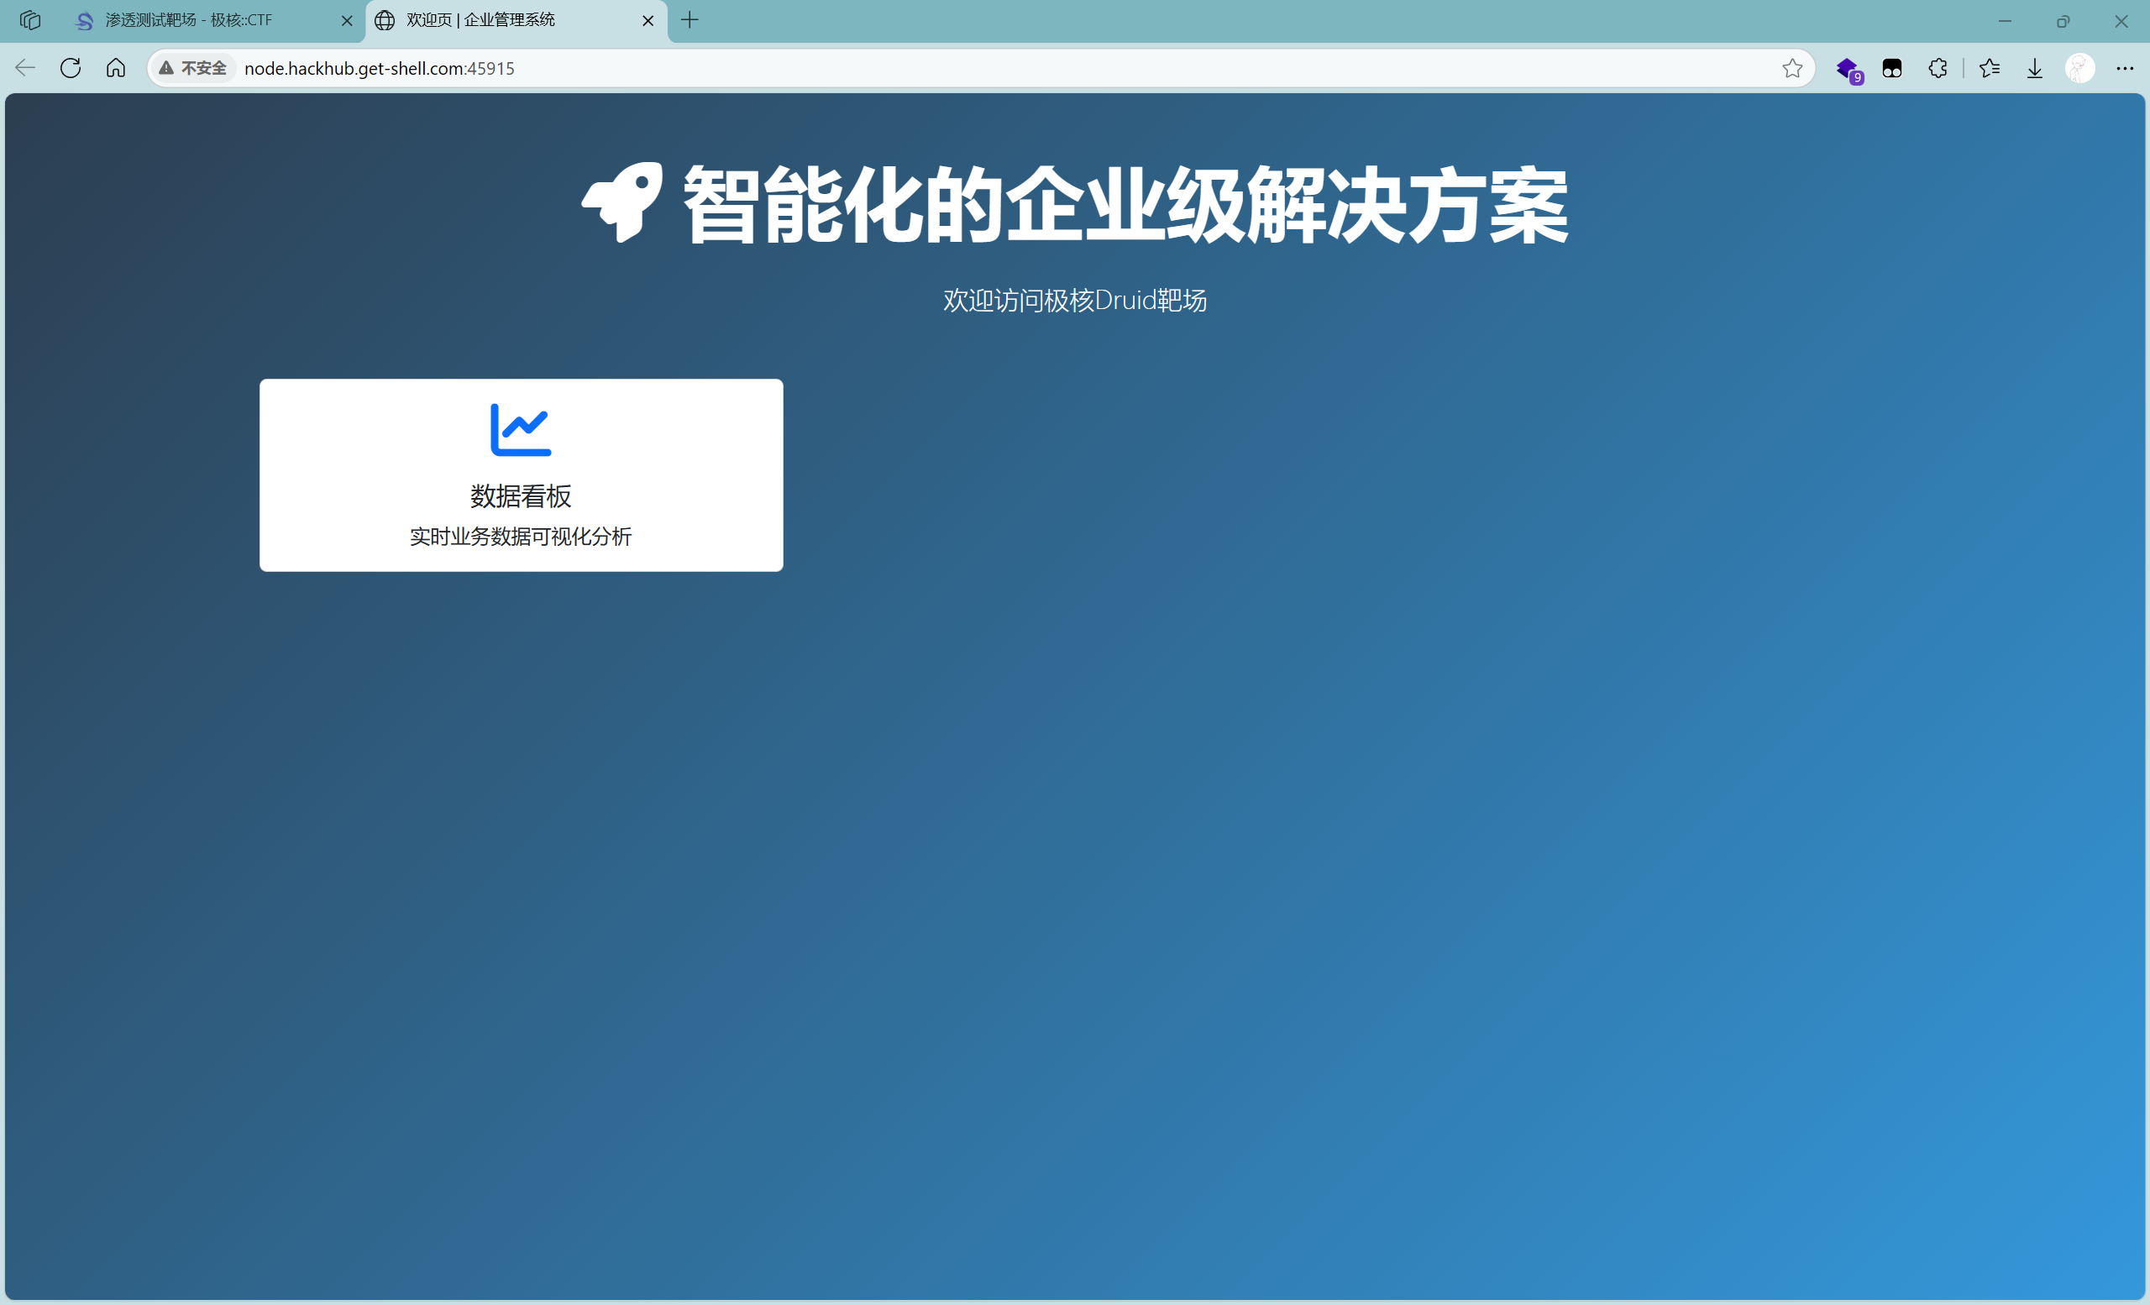This screenshot has height=1305, width=2150.
Task: Open the Settings and more ellipsis menu
Action: click(2126, 68)
